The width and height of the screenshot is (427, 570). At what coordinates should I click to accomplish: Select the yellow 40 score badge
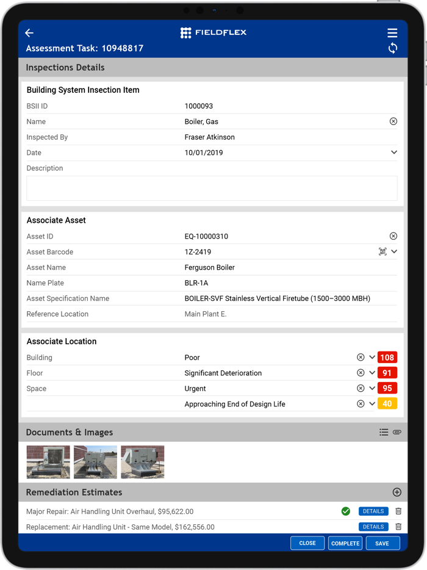tap(387, 403)
